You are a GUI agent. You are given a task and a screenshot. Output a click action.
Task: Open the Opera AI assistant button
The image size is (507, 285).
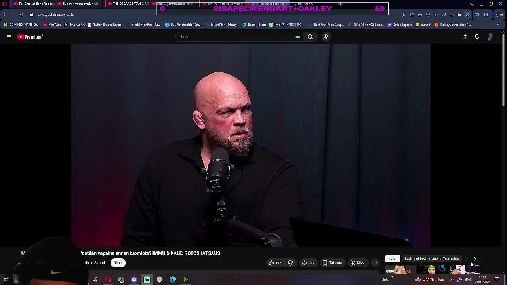tap(499, 15)
